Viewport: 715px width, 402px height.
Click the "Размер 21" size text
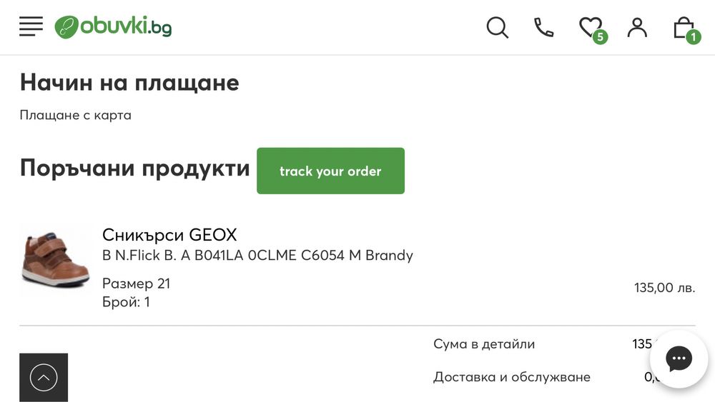pos(137,283)
